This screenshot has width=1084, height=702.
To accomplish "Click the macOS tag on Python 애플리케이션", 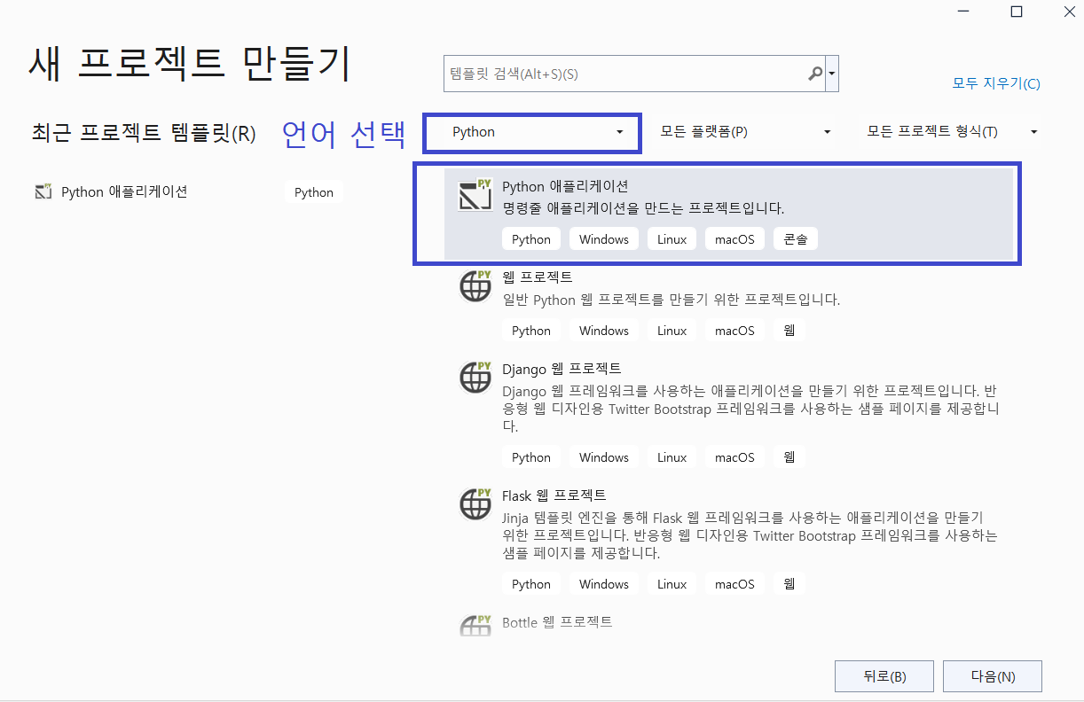I will pos(734,239).
